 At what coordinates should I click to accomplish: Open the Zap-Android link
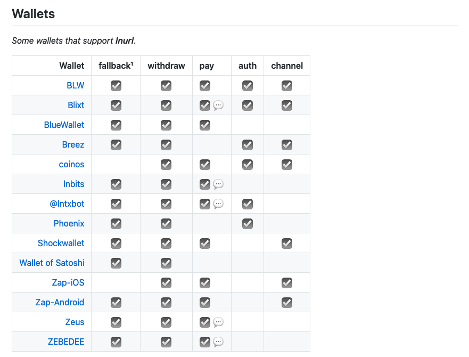point(60,302)
